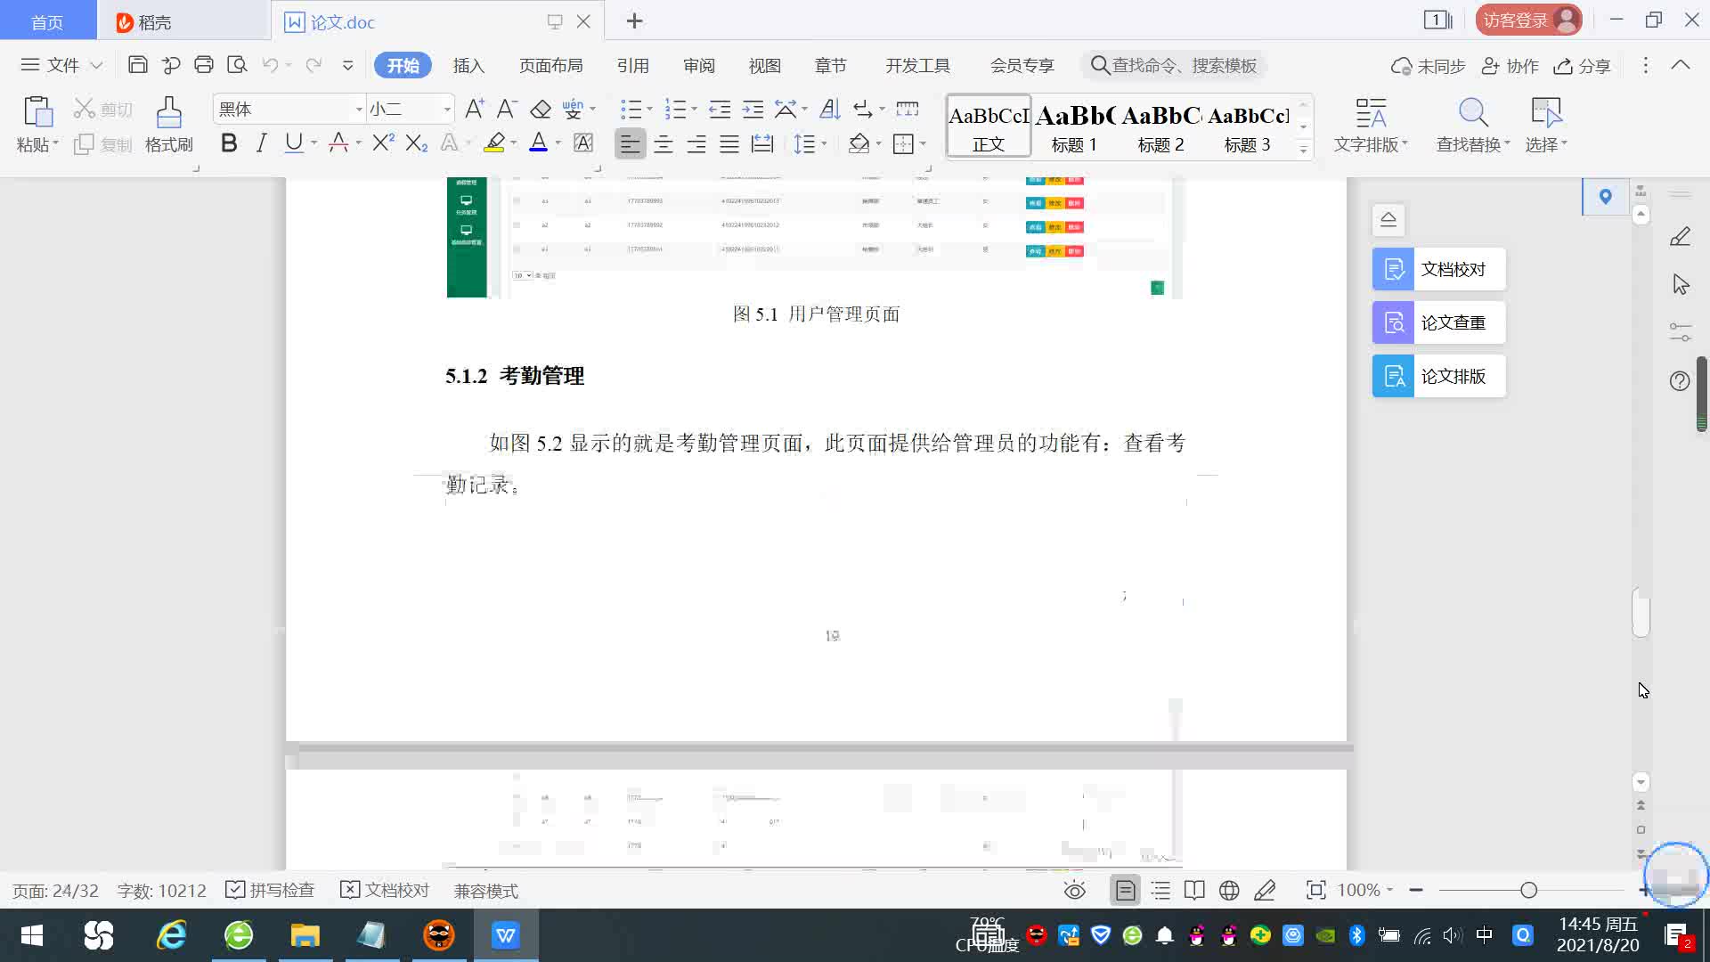Expand the font size dropdown showing 小二
1710x962 pixels.
point(447,110)
